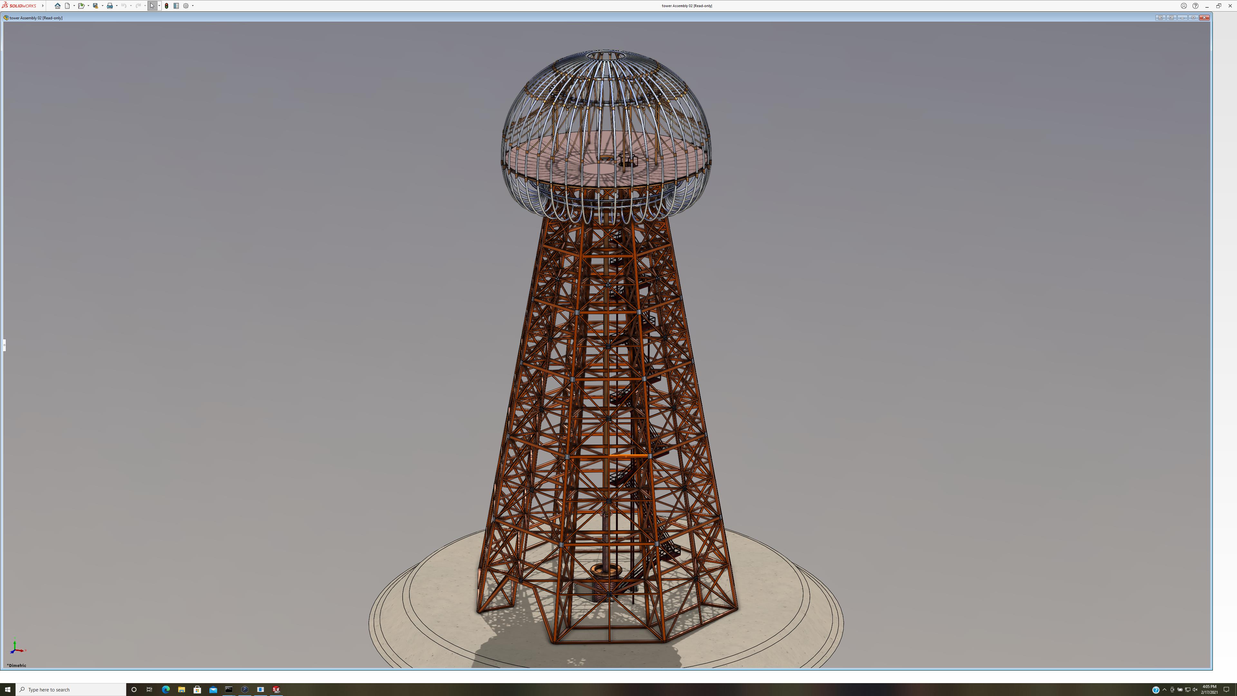Create a new document with New icon
This screenshot has width=1237, height=696.
pos(67,6)
